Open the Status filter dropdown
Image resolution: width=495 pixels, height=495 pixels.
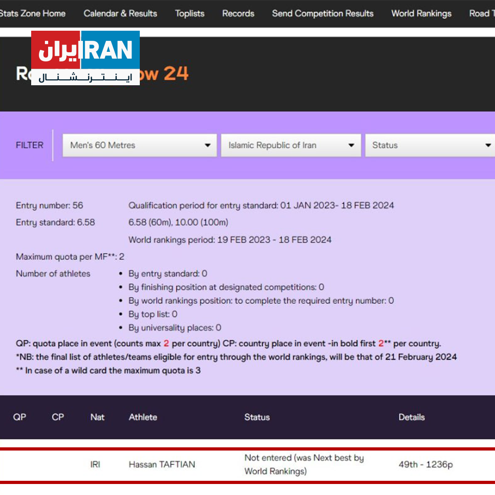point(429,145)
